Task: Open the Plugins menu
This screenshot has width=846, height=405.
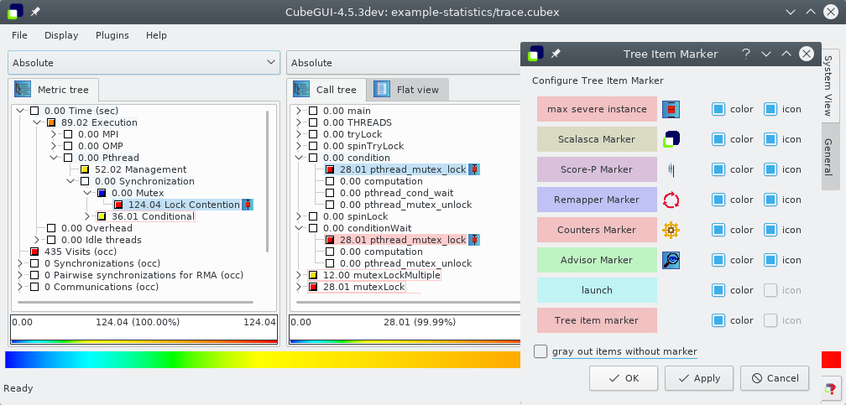Action: point(112,35)
